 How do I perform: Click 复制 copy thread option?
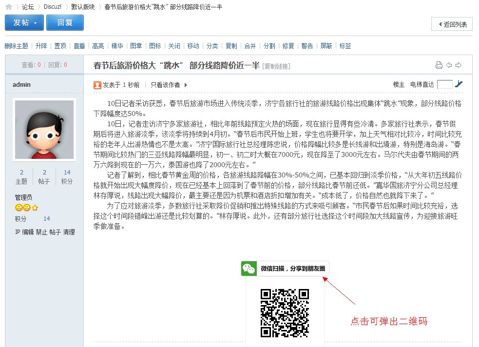231,46
